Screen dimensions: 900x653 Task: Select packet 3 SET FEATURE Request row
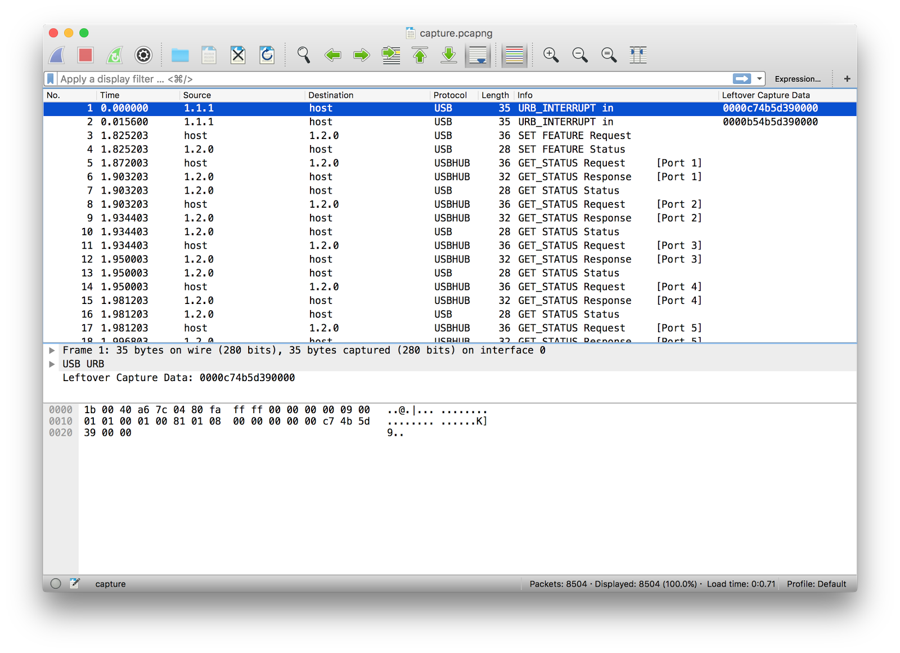[450, 136]
